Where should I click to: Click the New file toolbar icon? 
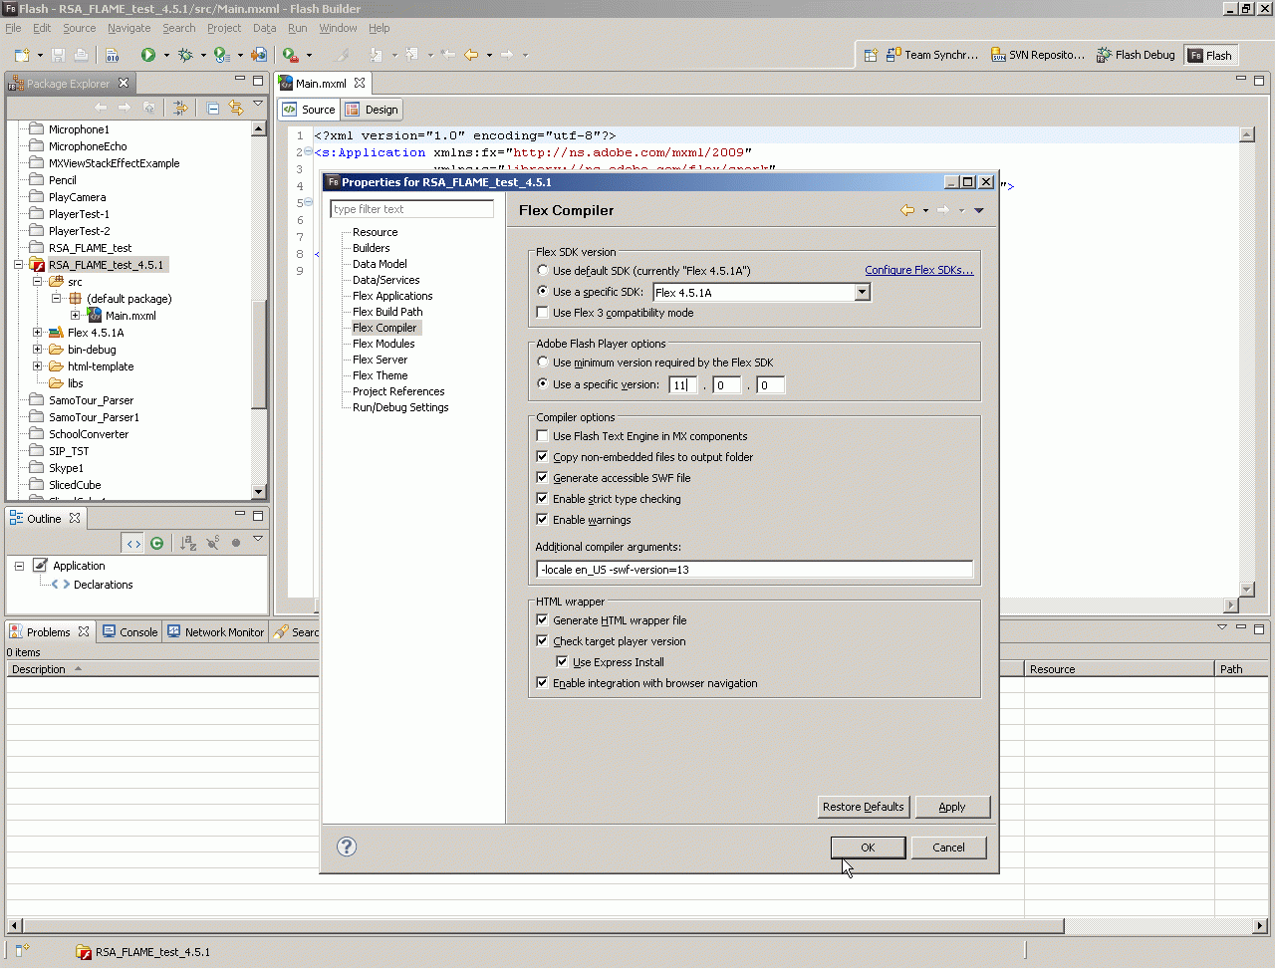pyautogui.click(x=22, y=55)
